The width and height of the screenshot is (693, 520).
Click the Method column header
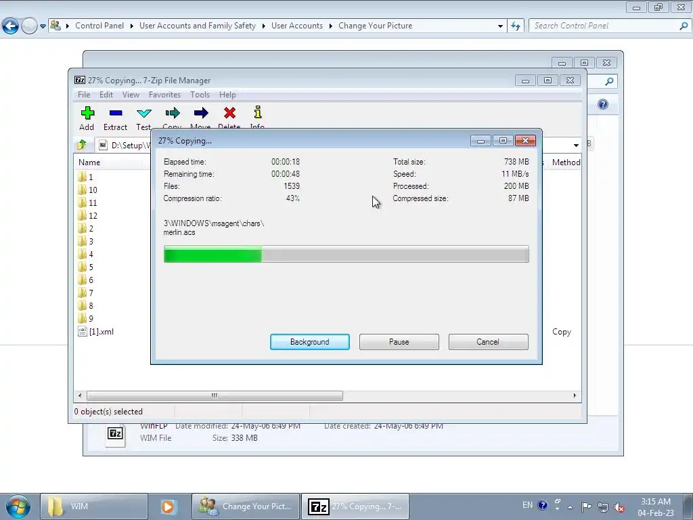point(565,162)
